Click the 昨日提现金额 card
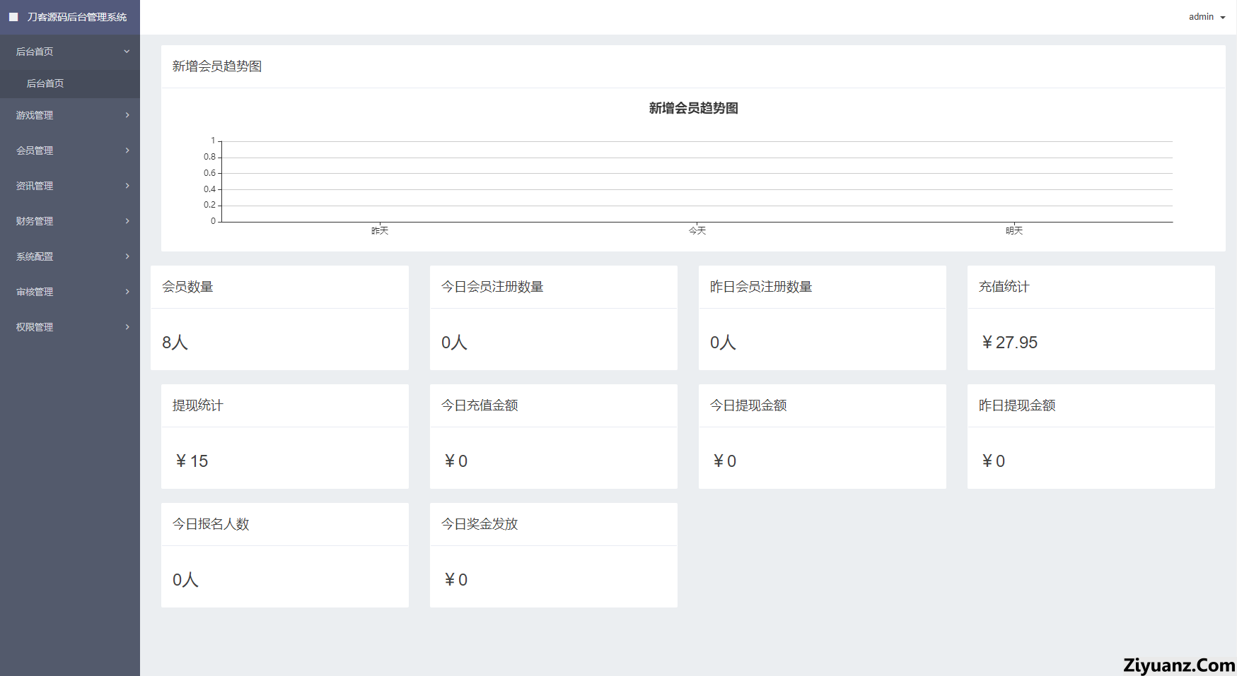Viewport: 1237px width, 676px height. [x=1091, y=437]
